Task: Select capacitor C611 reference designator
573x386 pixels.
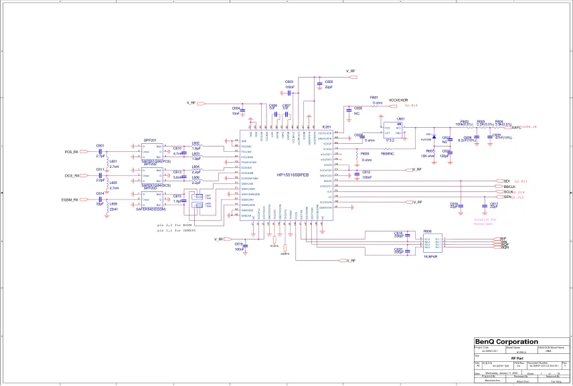Action: (100, 170)
